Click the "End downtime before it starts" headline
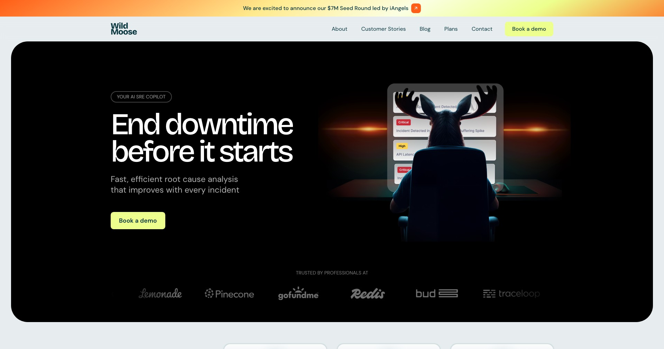The height and width of the screenshot is (349, 664). pos(202,138)
